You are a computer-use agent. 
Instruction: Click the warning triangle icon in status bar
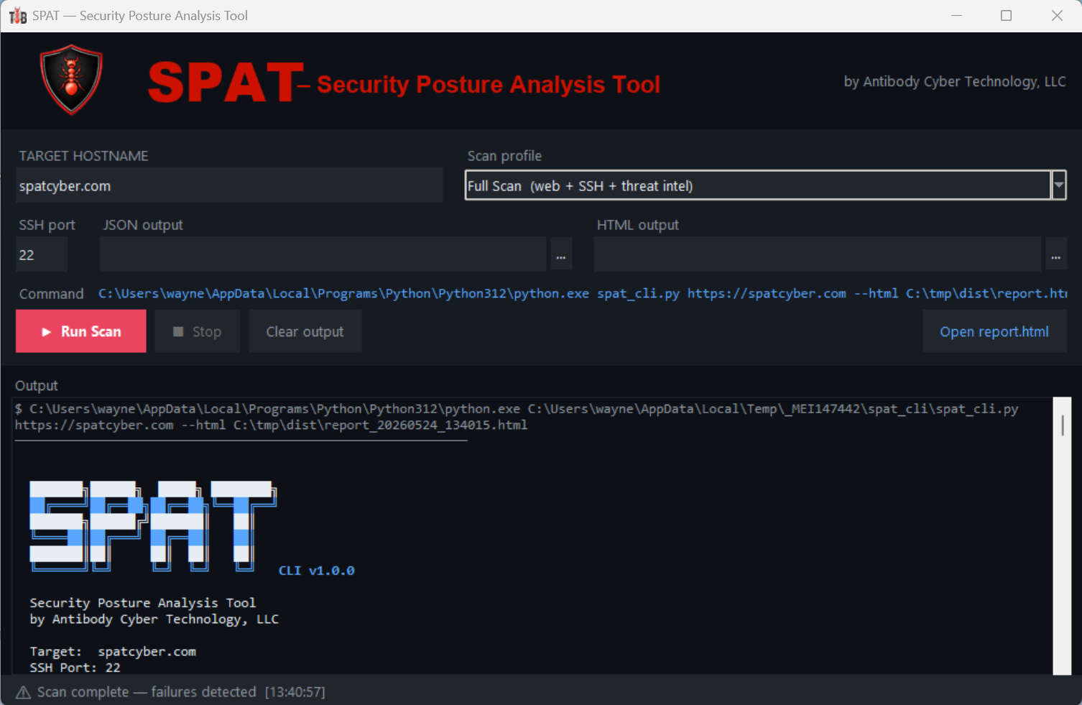tap(23, 692)
